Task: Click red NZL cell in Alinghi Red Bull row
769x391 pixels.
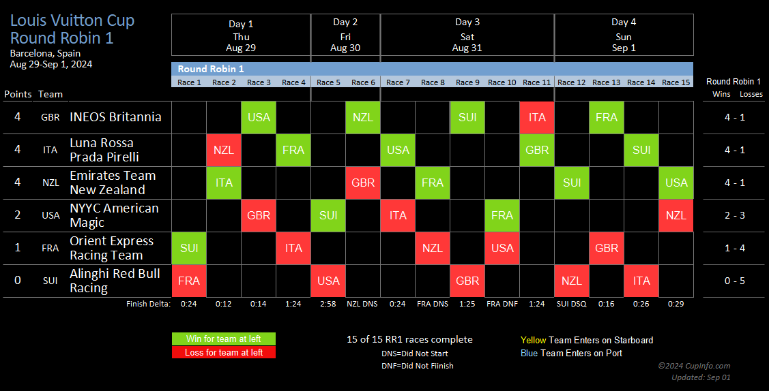Action: click(x=572, y=281)
